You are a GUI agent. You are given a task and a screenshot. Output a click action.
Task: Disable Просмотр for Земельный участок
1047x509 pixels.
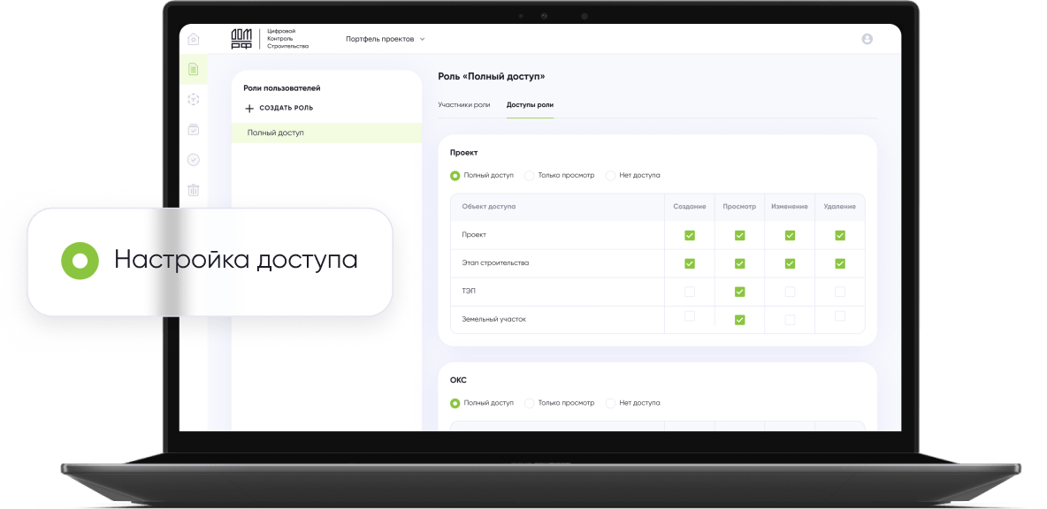click(740, 320)
